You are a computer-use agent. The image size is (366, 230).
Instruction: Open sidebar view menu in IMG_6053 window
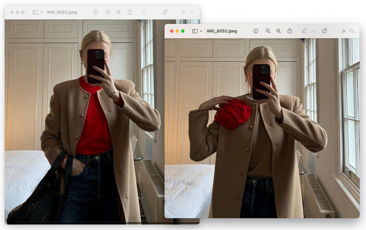click(35, 12)
